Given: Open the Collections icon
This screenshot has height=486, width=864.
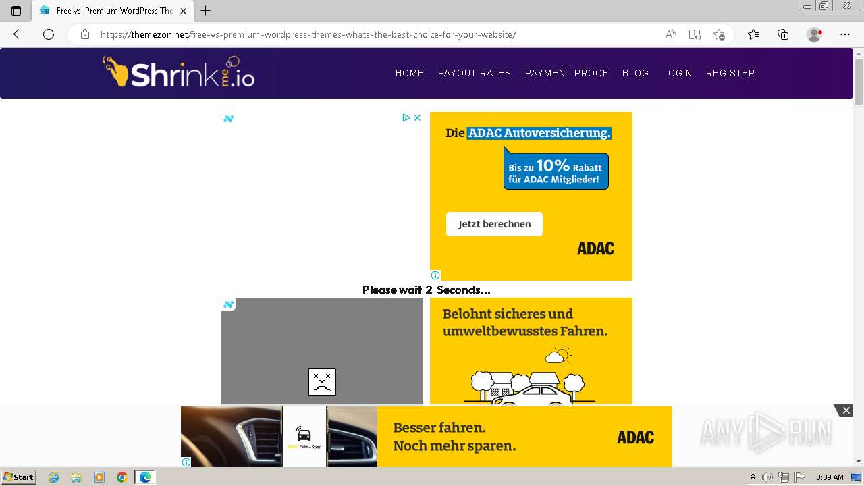Looking at the screenshot, I should (783, 34).
